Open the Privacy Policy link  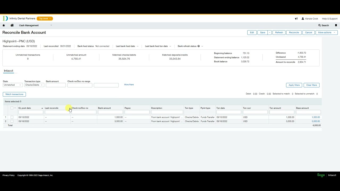pos(8,175)
